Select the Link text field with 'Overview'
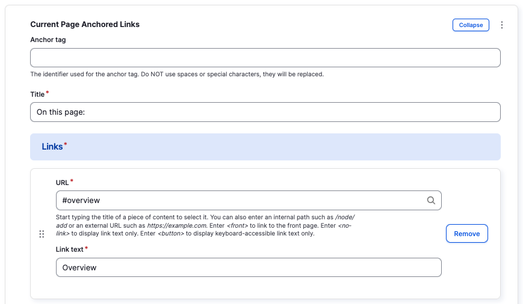Screen dimensions: 523x304 click(x=248, y=267)
